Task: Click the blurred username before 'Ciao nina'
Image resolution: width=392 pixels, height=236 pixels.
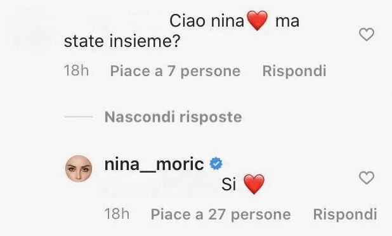Action: tap(115, 20)
